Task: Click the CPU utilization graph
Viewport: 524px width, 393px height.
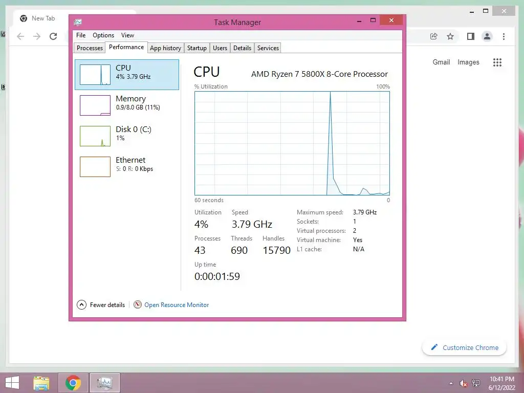Action: [292, 143]
